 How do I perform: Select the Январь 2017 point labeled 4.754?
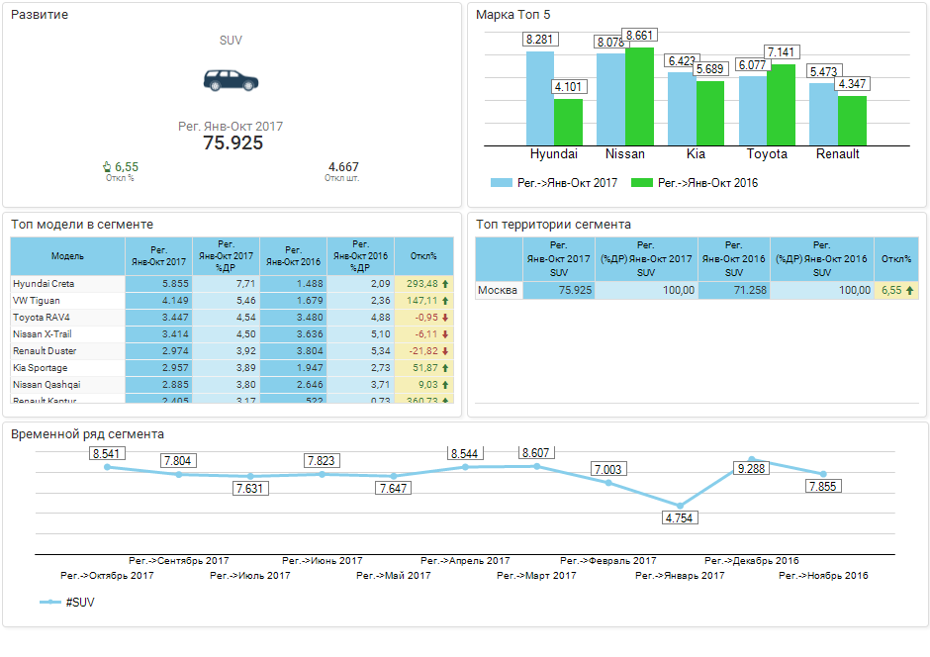click(x=680, y=506)
